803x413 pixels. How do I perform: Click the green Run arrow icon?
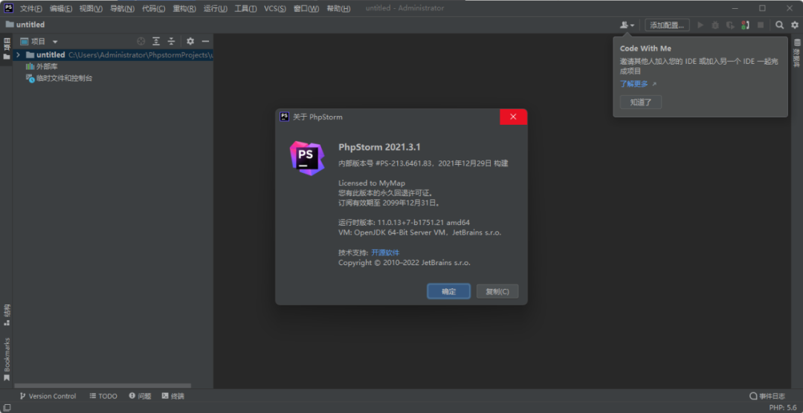tap(700, 25)
